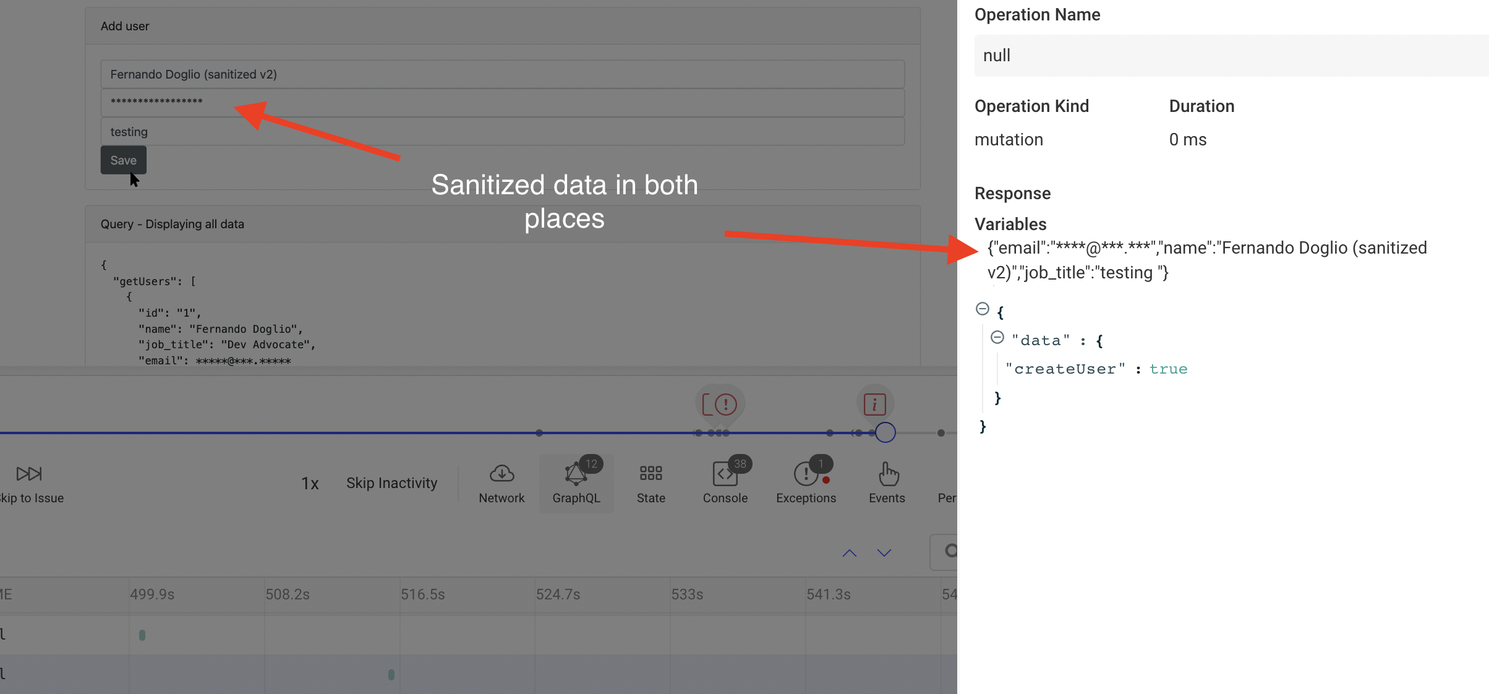Open the GraphQL panel
The image size is (1489, 694).
coord(576,483)
